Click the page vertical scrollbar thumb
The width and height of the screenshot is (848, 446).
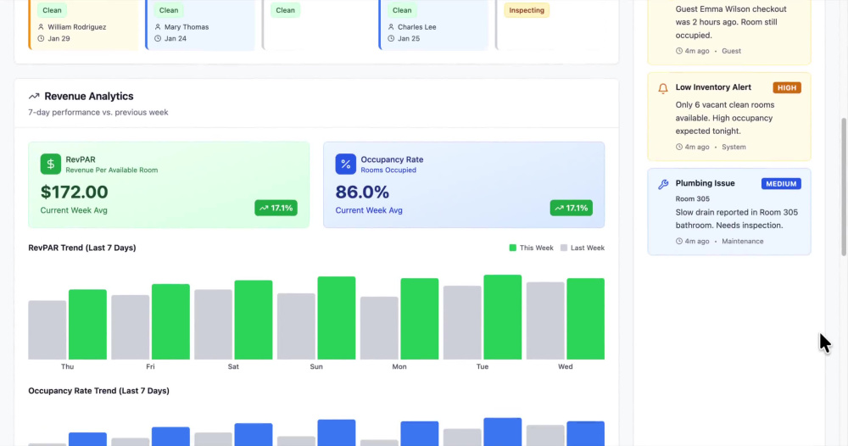844,187
